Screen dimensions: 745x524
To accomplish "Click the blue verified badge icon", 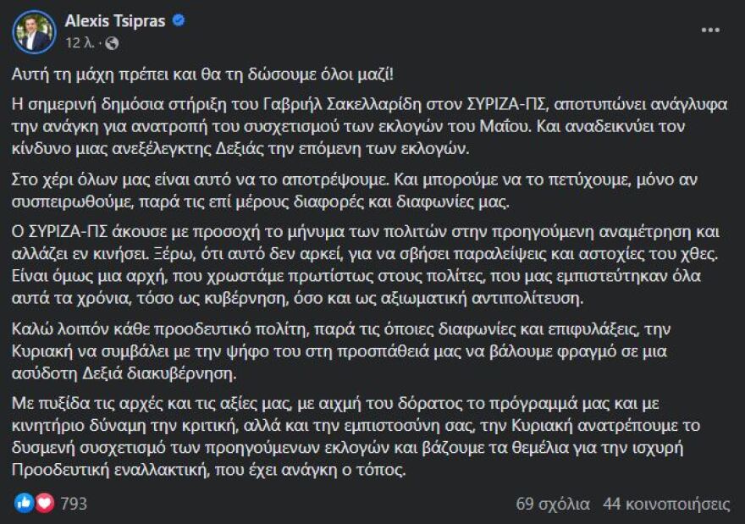I will click(x=179, y=20).
